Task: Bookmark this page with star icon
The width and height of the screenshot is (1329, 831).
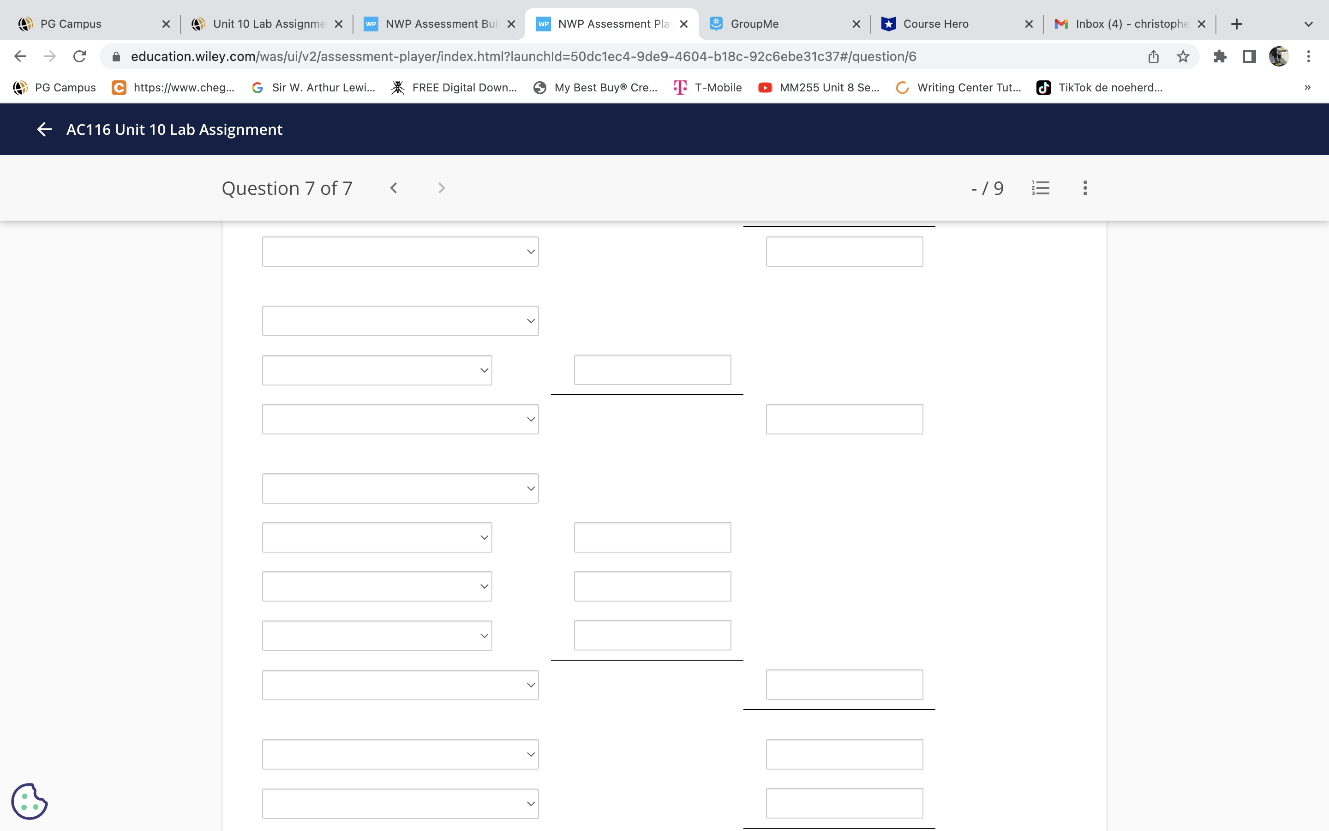Action: click(1183, 57)
